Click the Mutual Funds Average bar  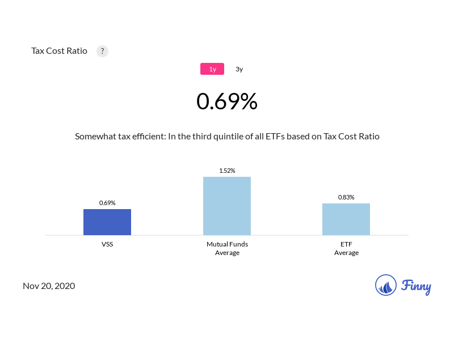pyautogui.click(x=227, y=206)
